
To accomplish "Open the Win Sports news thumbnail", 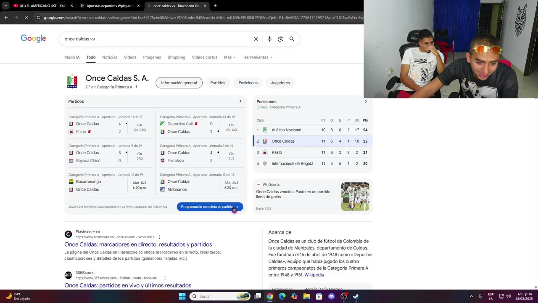I will point(355,197).
